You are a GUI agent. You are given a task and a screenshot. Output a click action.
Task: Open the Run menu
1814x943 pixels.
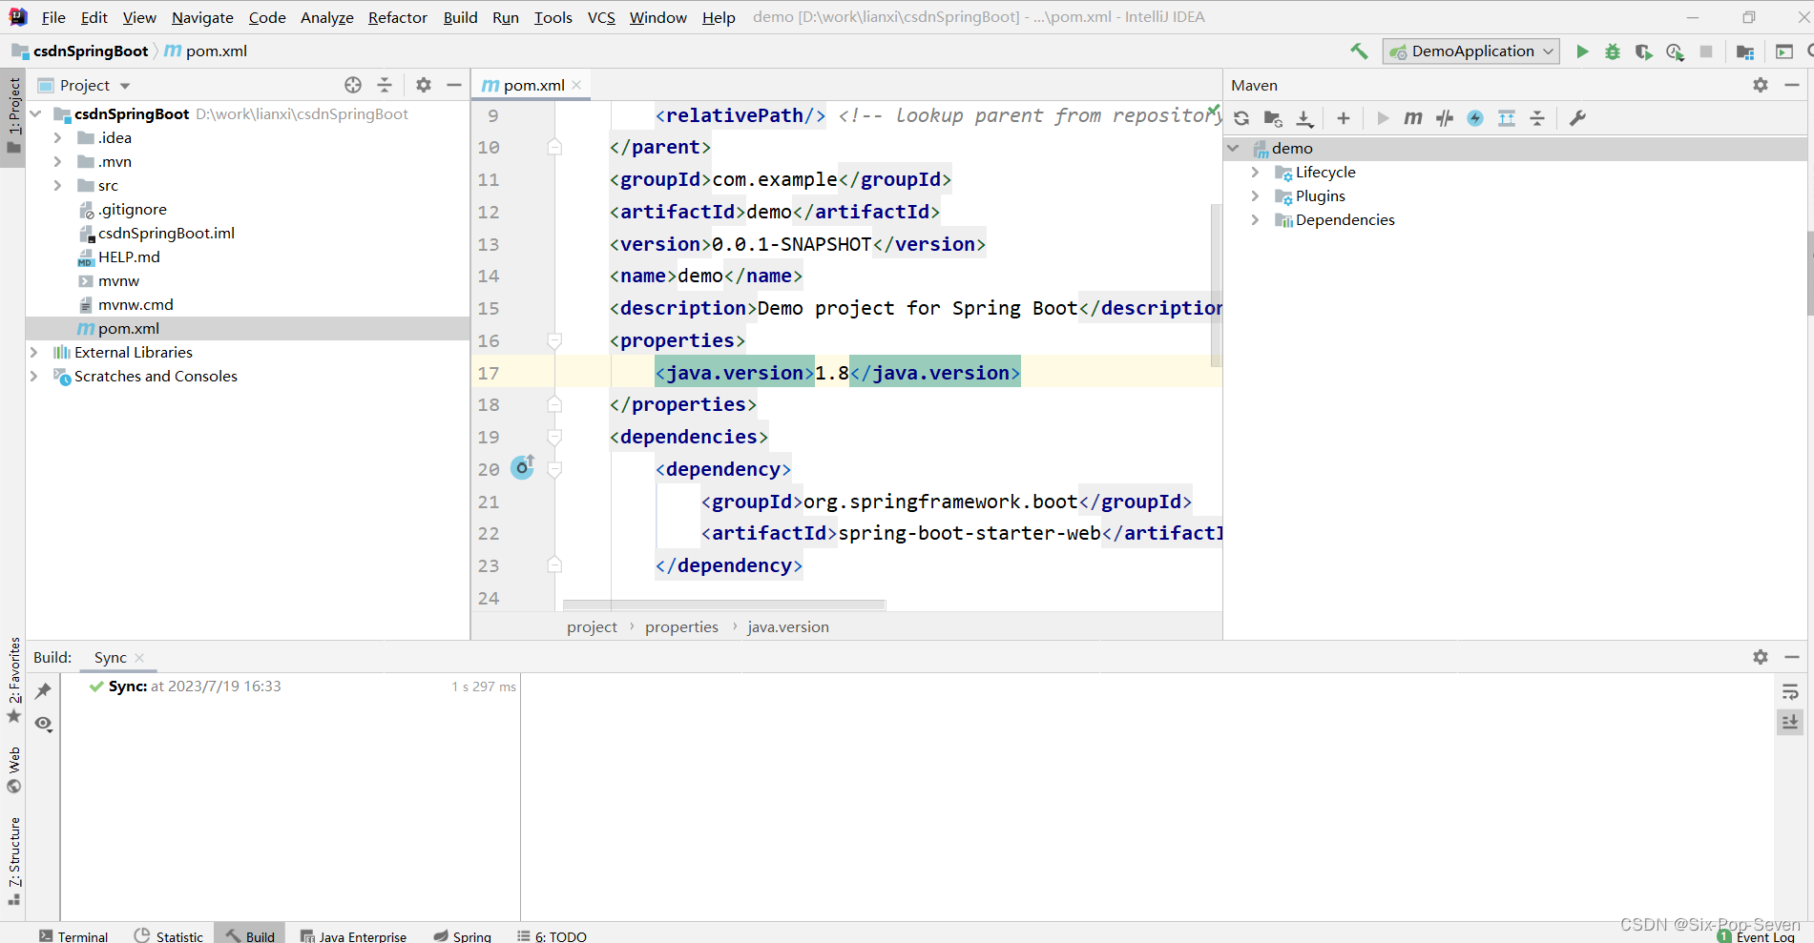[x=506, y=16]
